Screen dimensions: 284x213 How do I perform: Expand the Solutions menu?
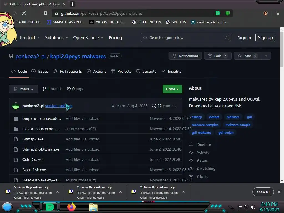pyautogui.click(x=57, y=38)
